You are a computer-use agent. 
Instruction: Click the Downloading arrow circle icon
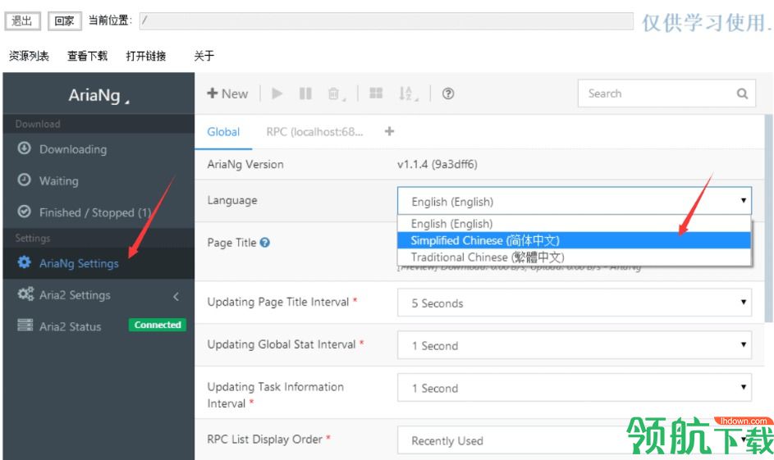pos(24,148)
